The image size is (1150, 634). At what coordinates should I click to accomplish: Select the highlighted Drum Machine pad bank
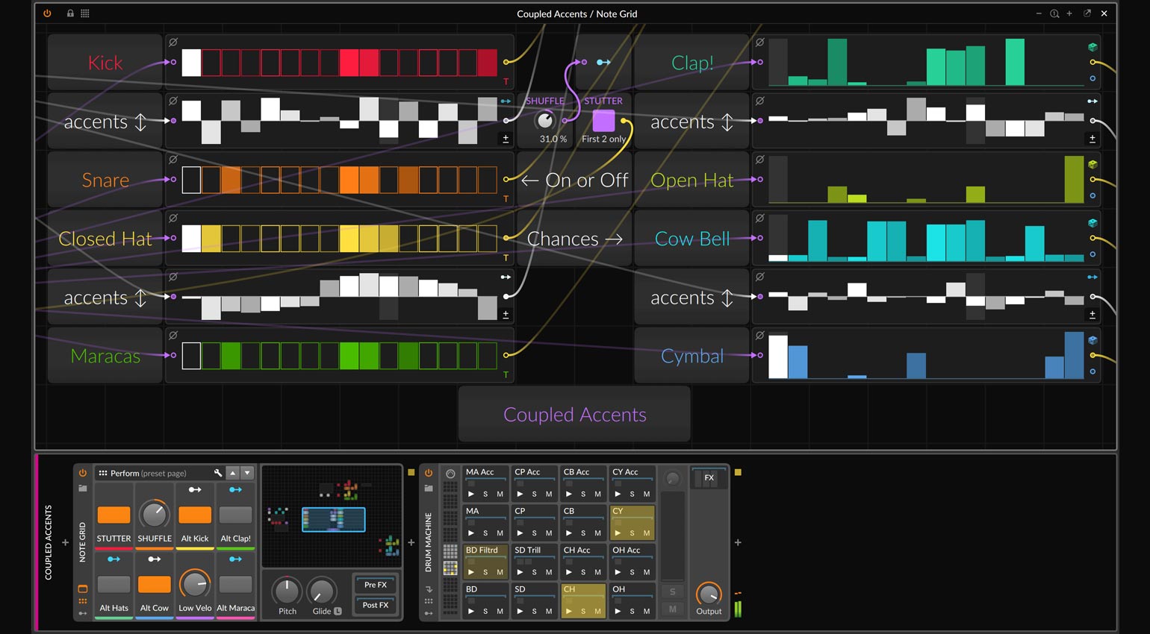coord(450,568)
